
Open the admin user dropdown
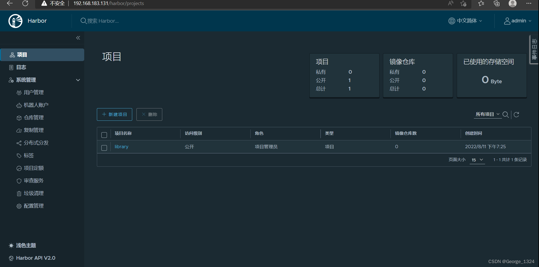[x=518, y=21]
